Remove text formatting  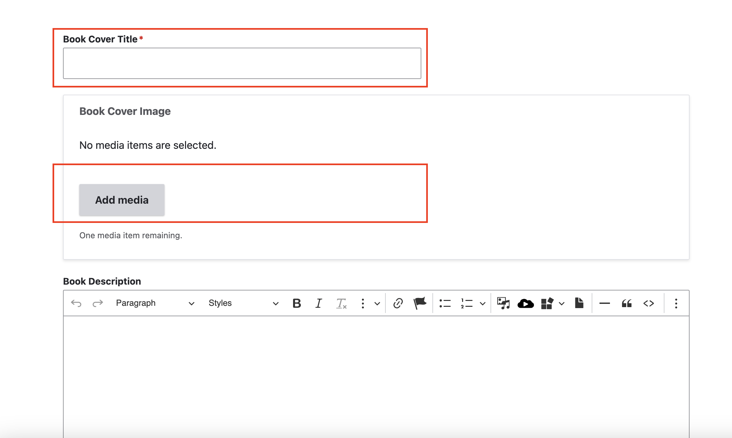pos(341,303)
